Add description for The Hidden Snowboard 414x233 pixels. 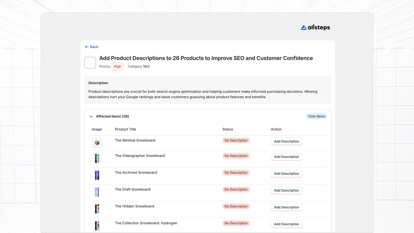pyautogui.click(x=286, y=207)
